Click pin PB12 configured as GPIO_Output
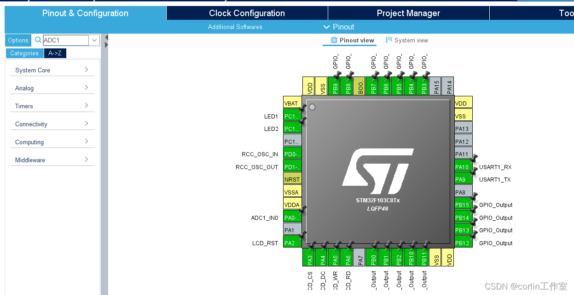574x295 pixels. pos(463,243)
